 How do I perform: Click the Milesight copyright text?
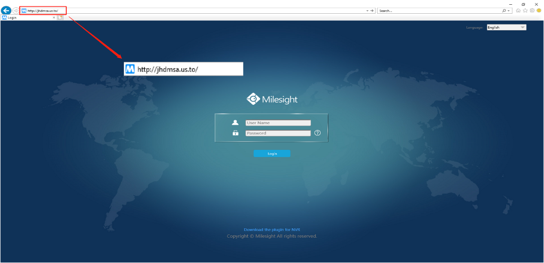[272, 236]
